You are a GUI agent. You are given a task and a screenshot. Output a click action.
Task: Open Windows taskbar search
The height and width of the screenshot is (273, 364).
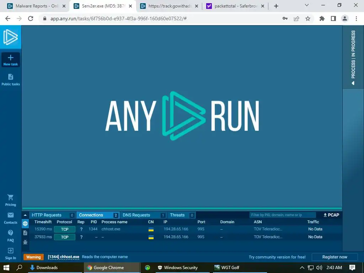[x=19, y=268]
